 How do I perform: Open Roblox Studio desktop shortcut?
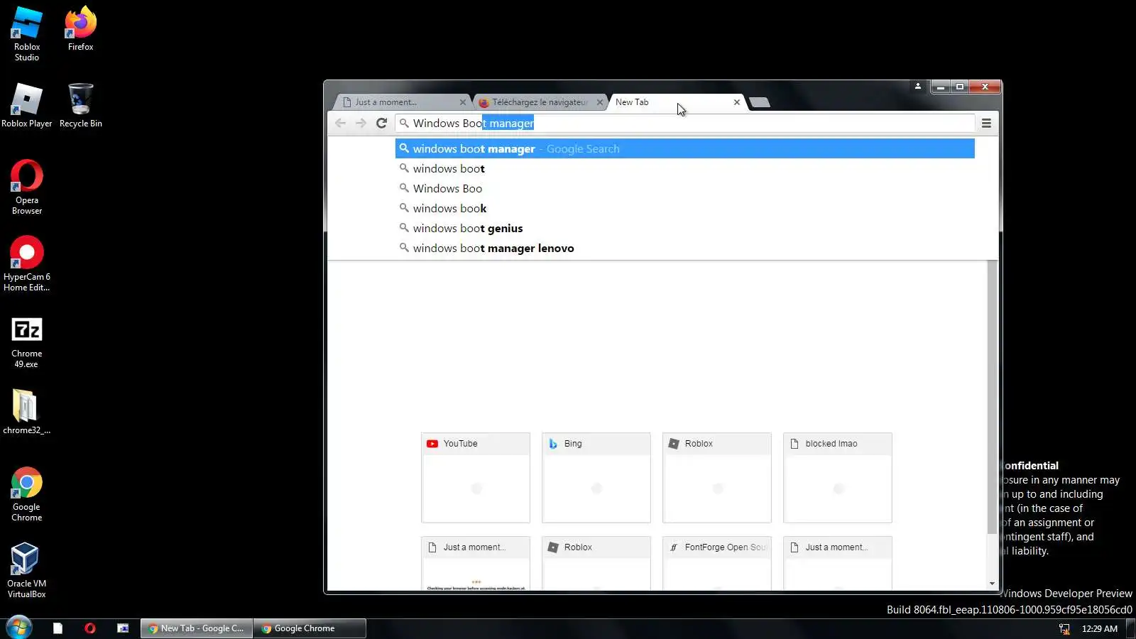coord(27,34)
